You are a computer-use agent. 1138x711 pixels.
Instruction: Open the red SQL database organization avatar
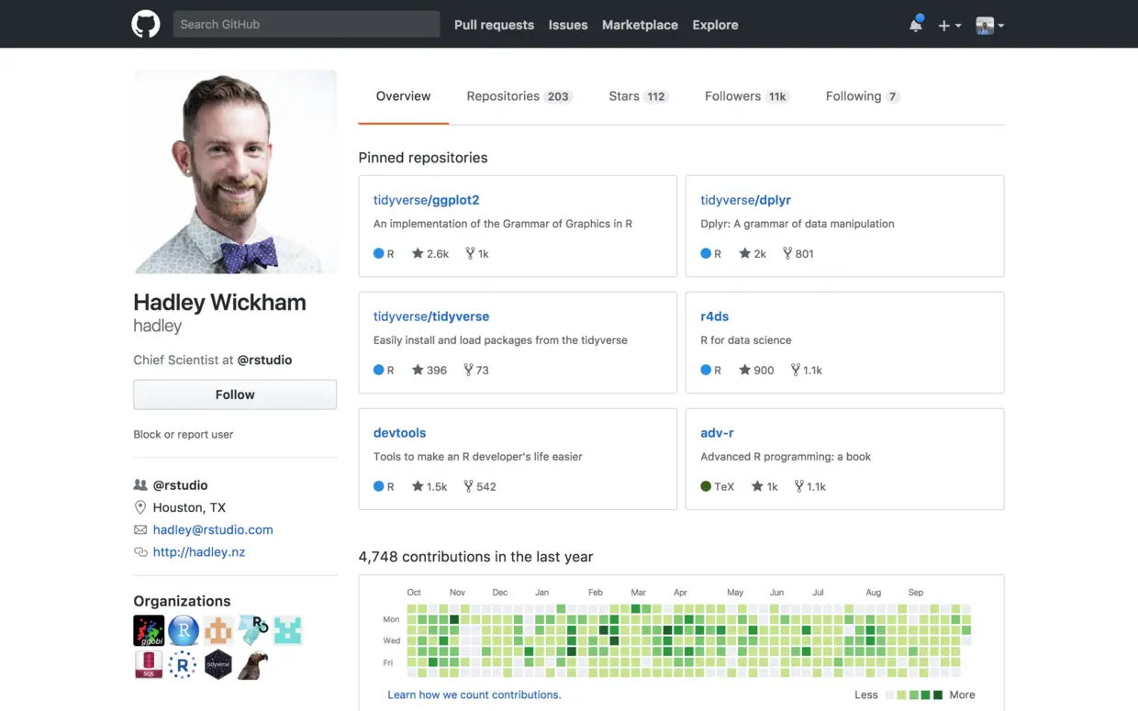[x=149, y=664]
